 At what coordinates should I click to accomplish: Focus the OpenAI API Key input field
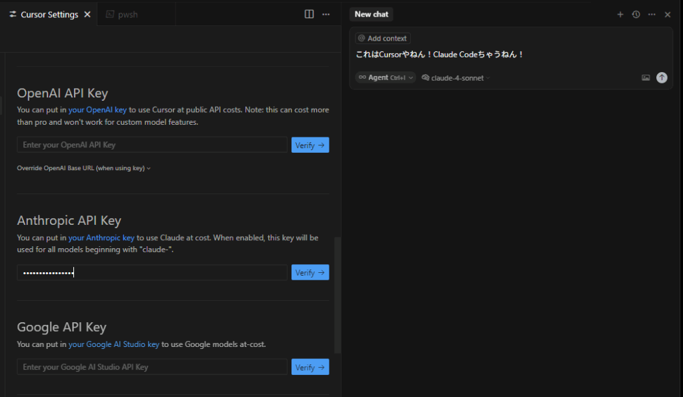[x=152, y=145]
